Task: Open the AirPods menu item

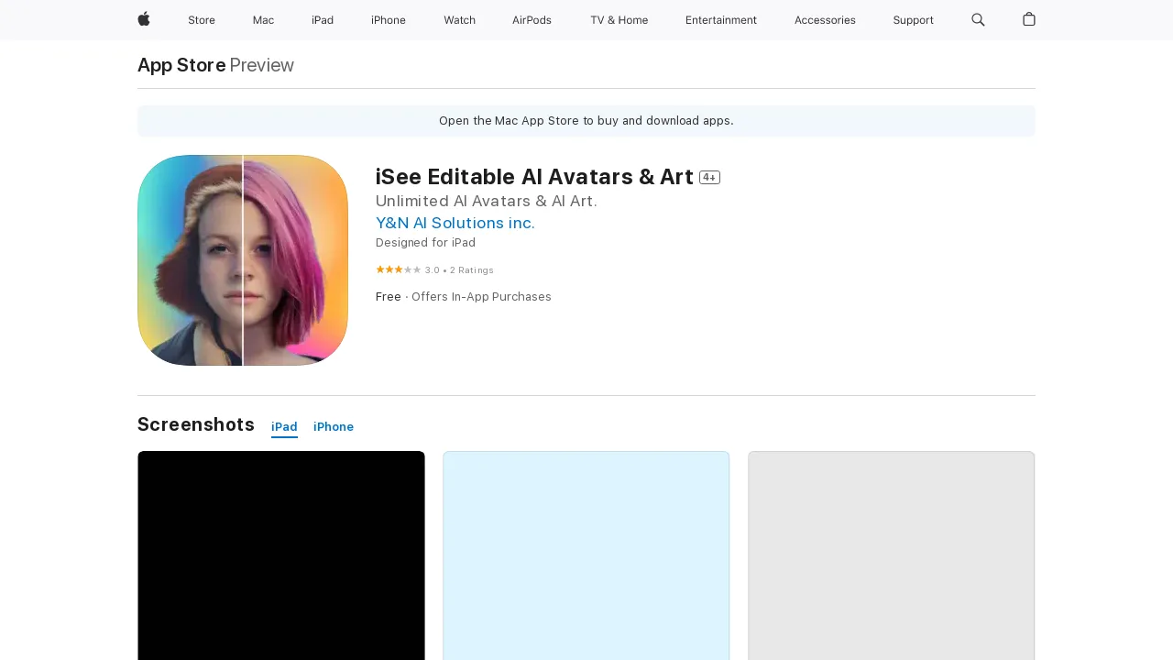Action: (x=532, y=20)
